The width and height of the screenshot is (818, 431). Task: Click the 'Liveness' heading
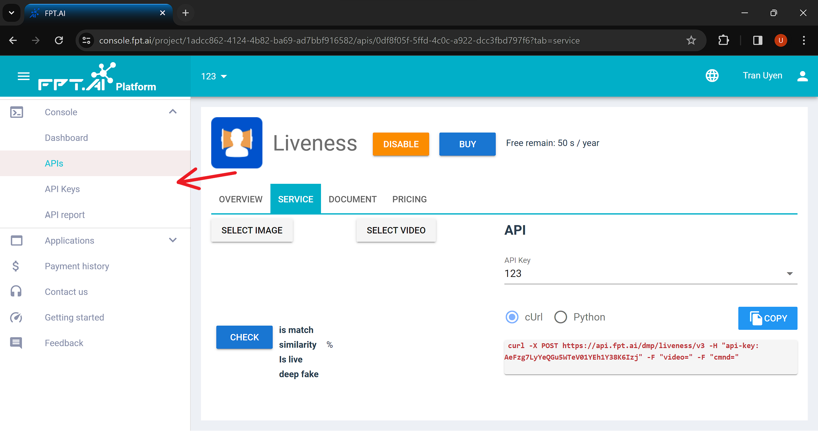click(x=315, y=143)
